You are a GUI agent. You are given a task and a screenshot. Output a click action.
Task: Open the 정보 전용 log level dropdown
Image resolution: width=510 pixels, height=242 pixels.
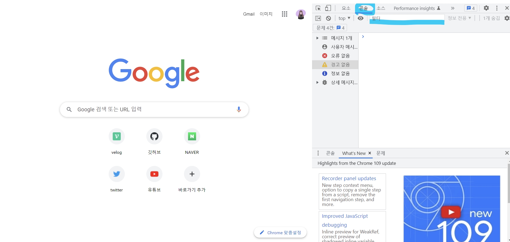459,18
